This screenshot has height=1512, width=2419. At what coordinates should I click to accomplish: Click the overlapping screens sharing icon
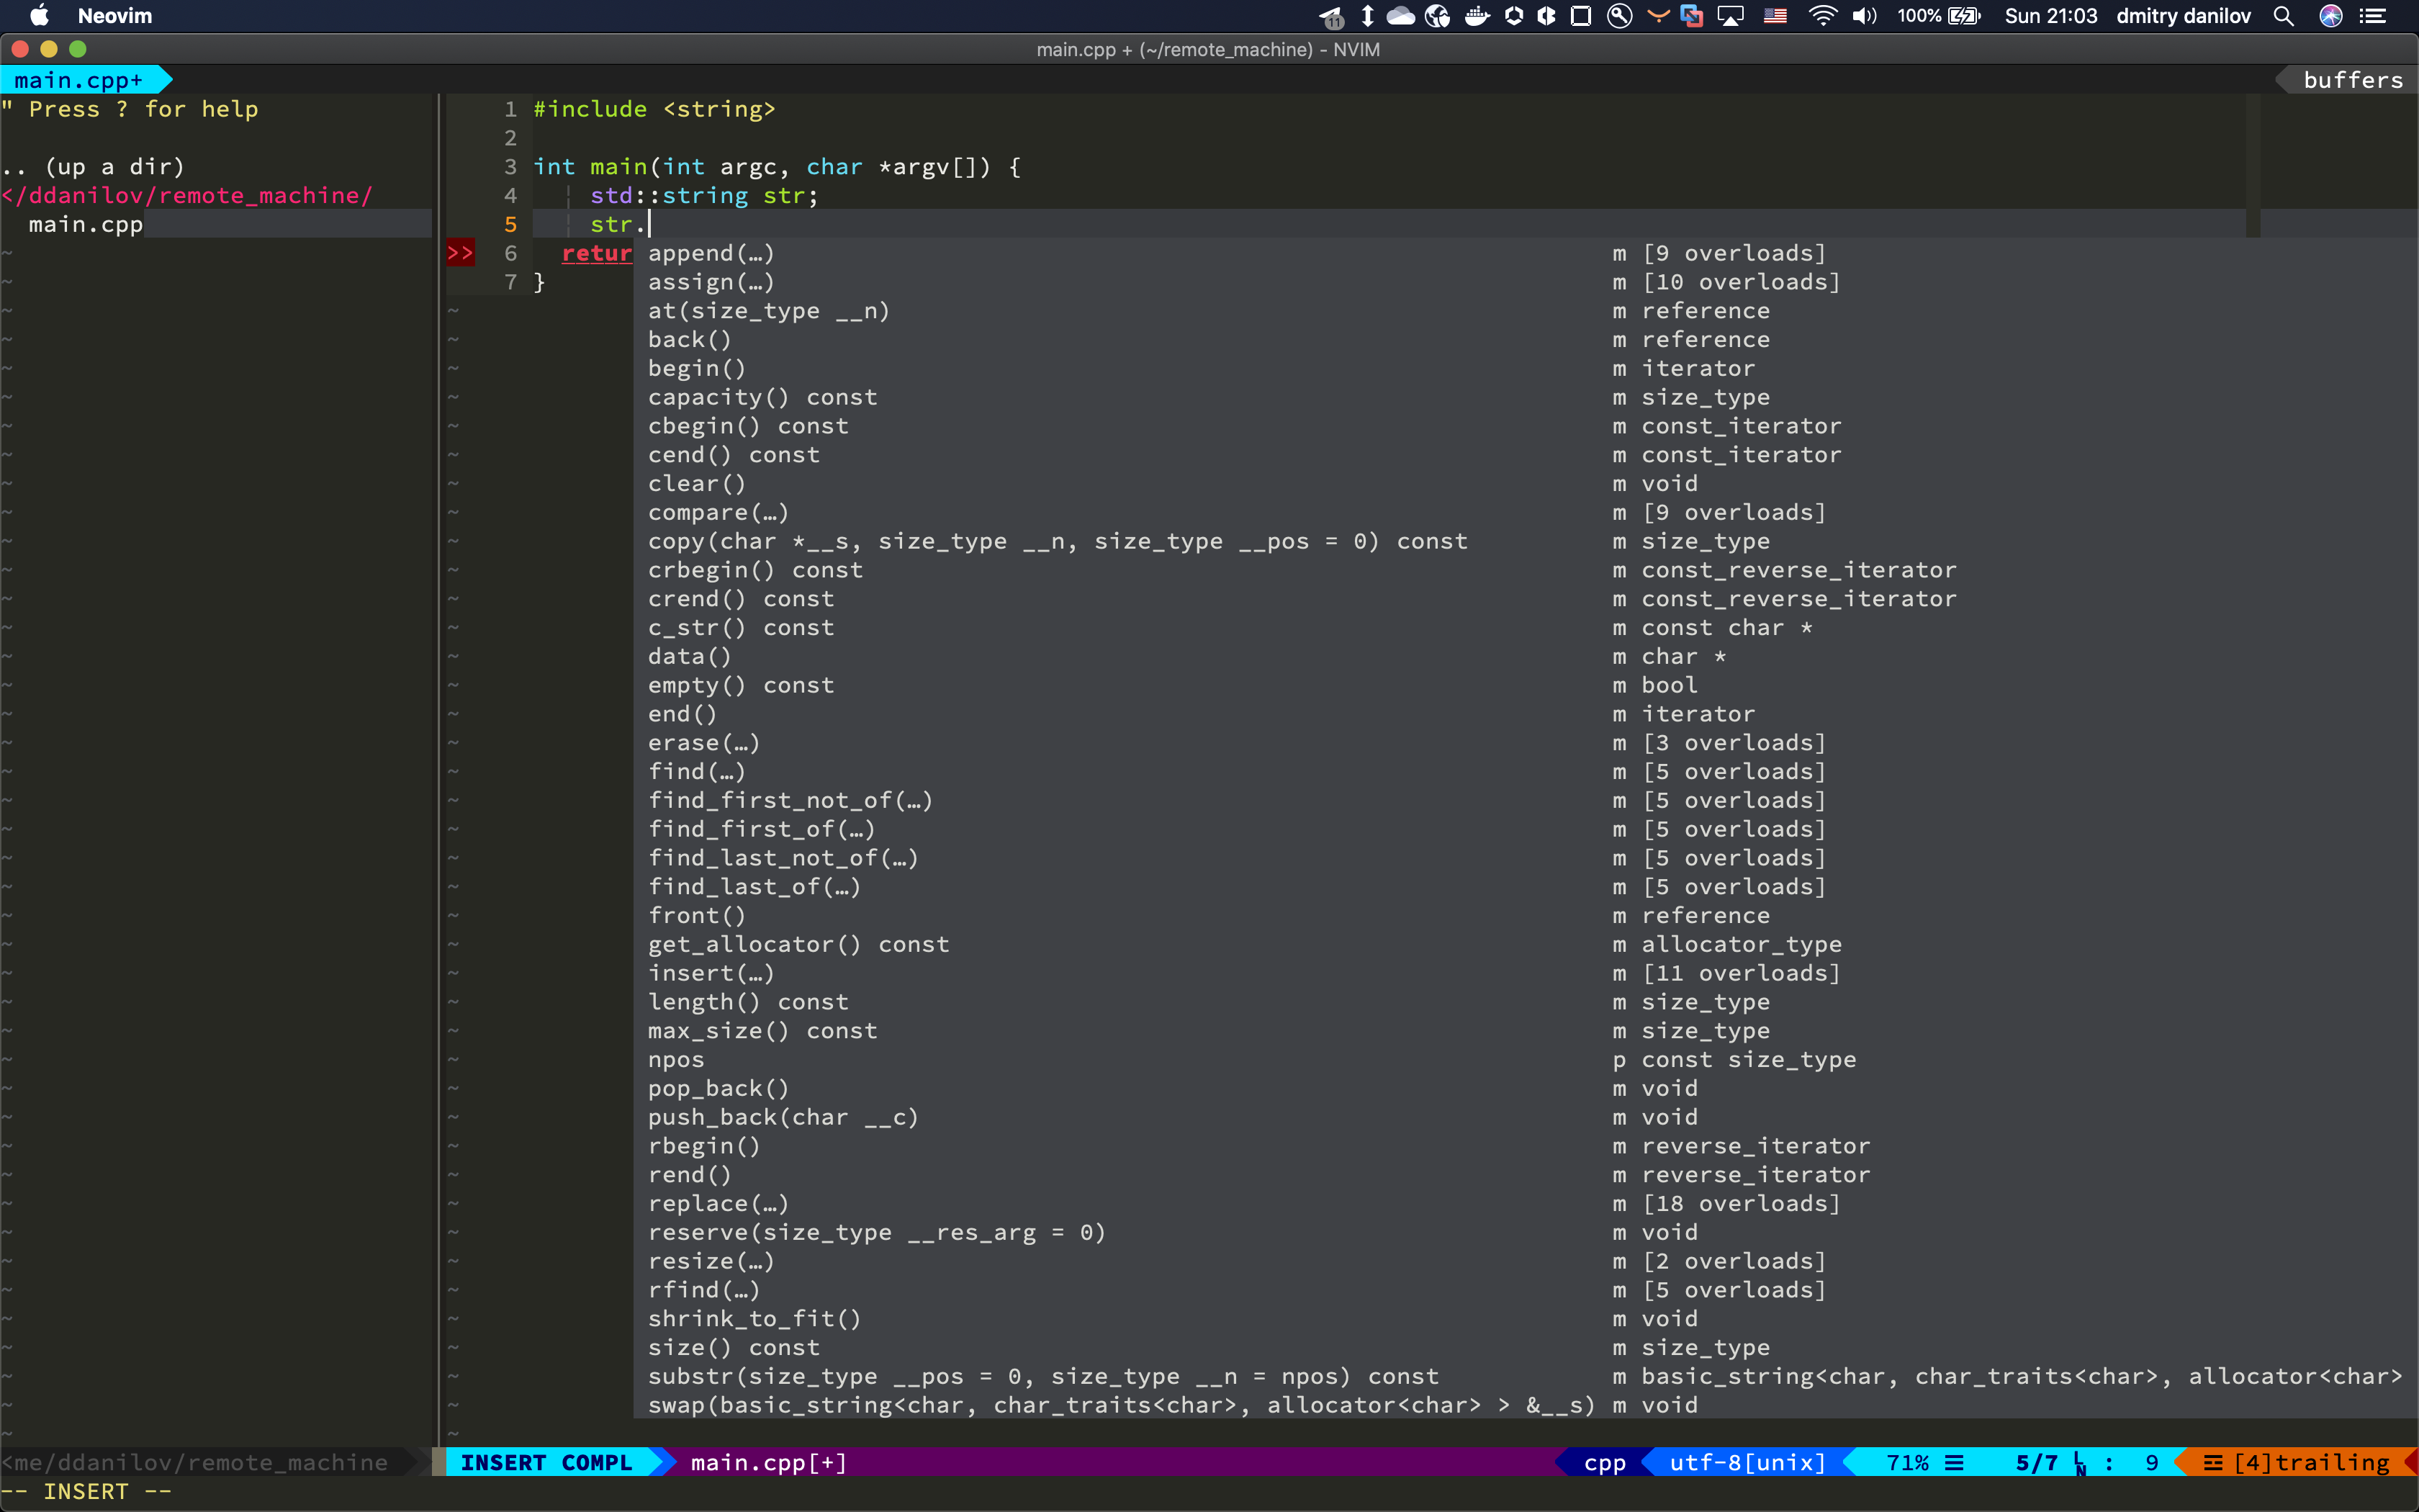tap(1691, 15)
